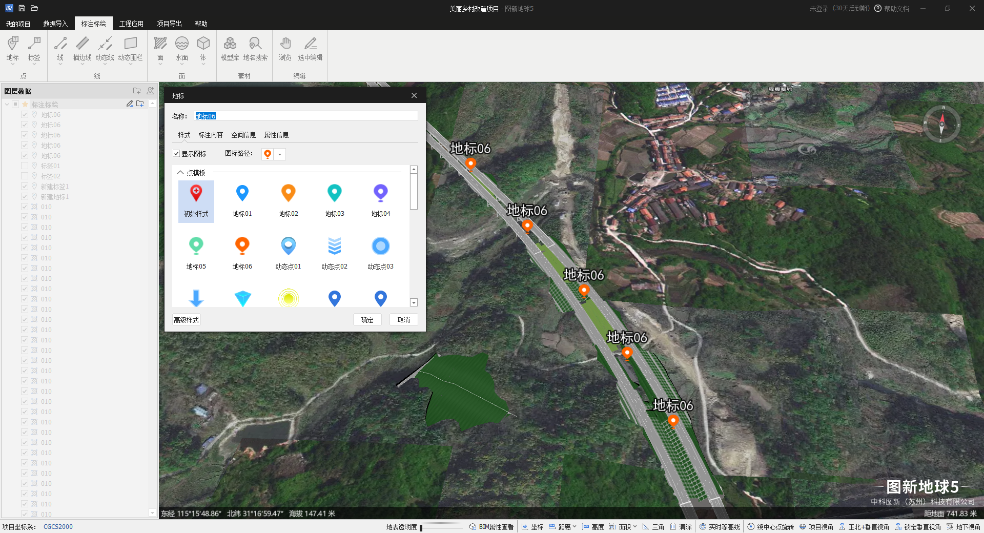Switch to the 空间信息 tab
984x533 pixels.
coord(243,135)
